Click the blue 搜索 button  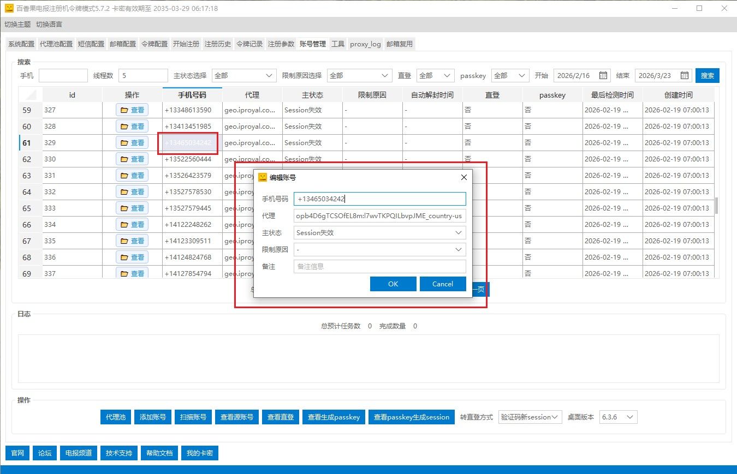(x=707, y=76)
